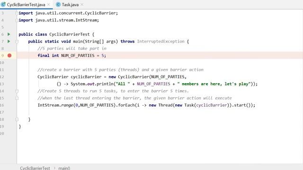Collapse the main method fold marker
Viewport: 303px width, 170px height.
tap(17, 42)
